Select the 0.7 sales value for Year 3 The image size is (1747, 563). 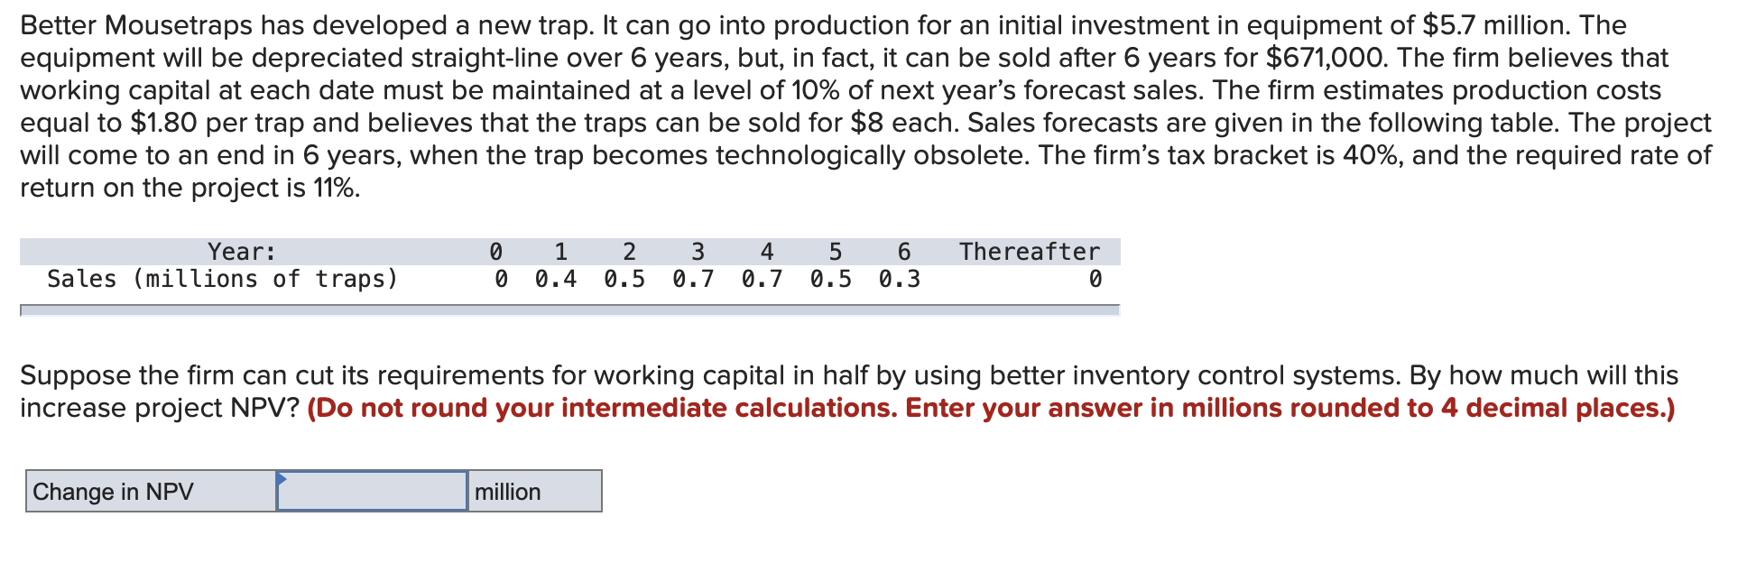[693, 279]
